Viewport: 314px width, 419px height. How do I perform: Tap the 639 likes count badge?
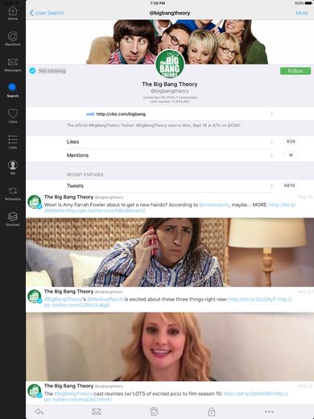click(x=291, y=142)
